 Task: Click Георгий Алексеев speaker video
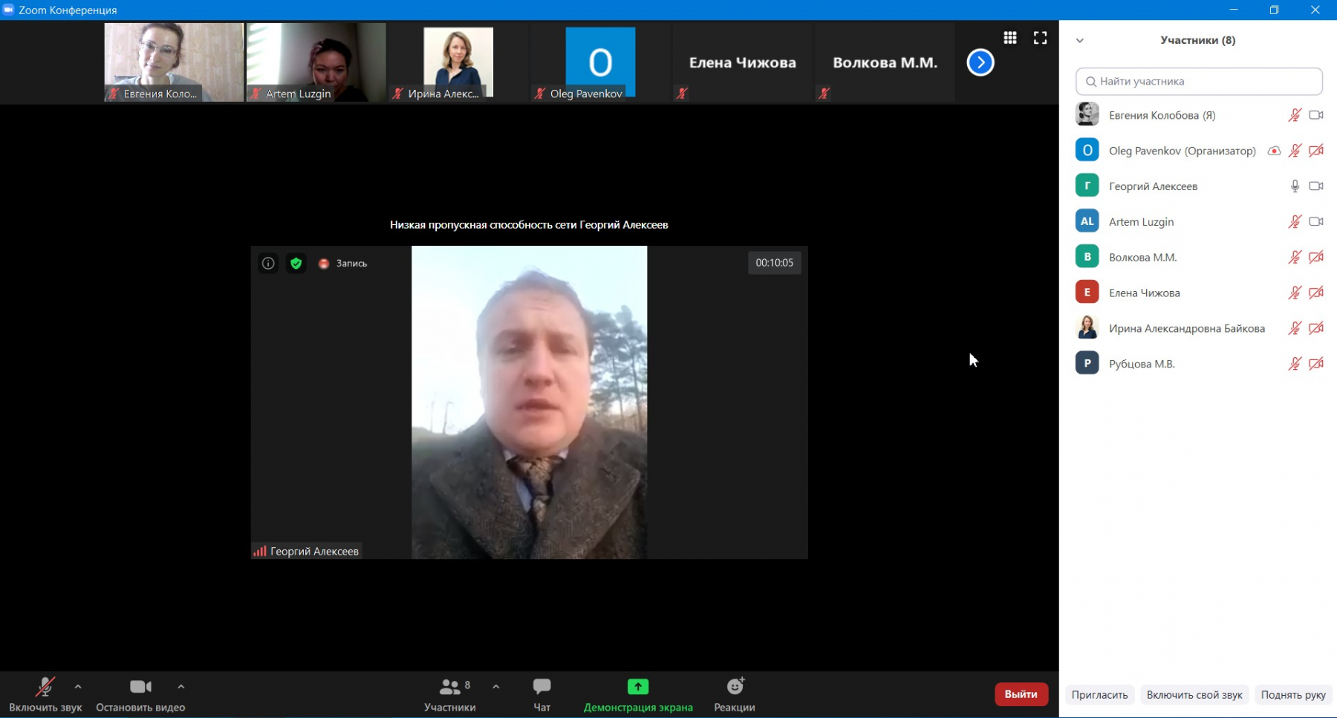pos(529,402)
